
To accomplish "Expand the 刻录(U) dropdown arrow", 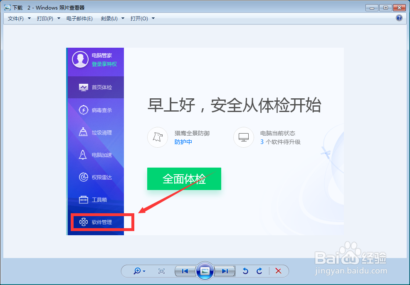I will [123, 19].
